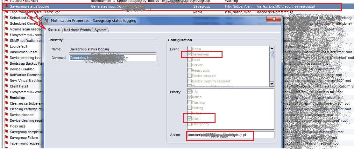Select the Client Install notification
Image resolution: width=354 pixels, height=149 pixels.
19,86
